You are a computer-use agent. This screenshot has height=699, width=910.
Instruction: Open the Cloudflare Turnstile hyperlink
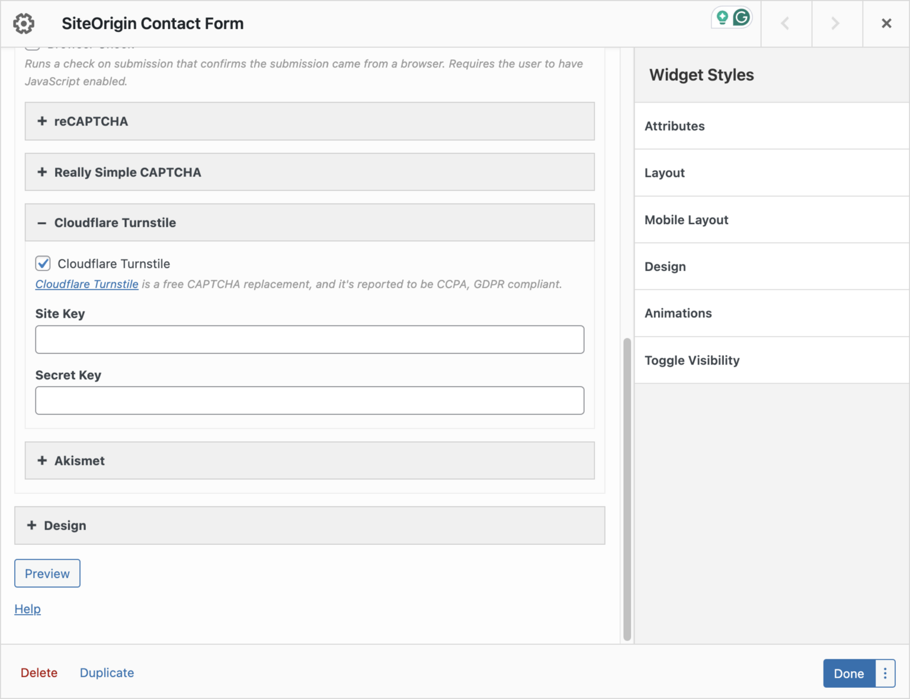point(86,284)
